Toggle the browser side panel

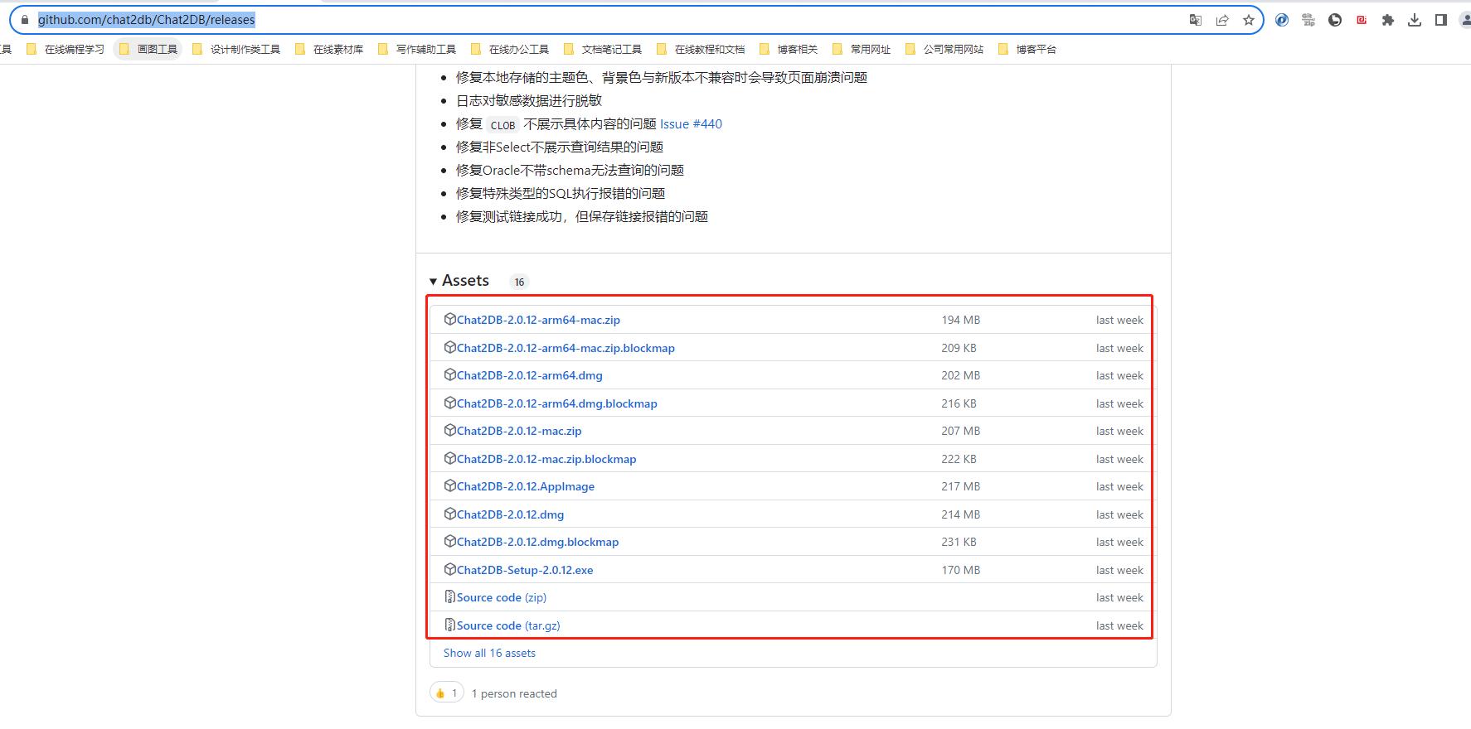pyautogui.click(x=1441, y=20)
